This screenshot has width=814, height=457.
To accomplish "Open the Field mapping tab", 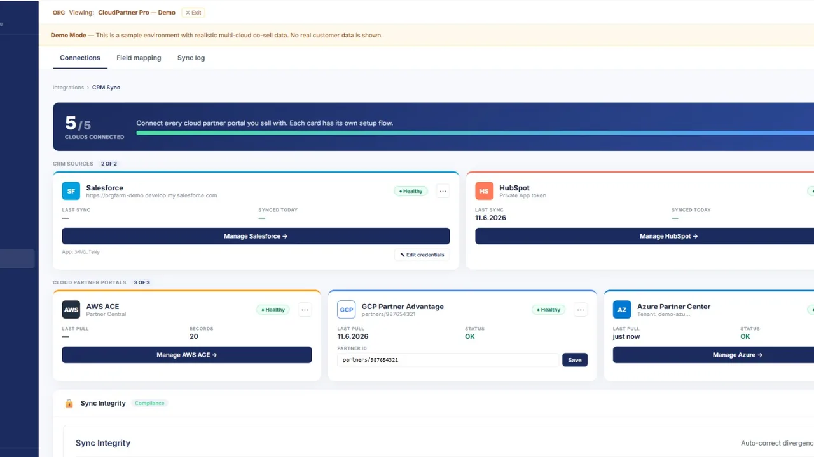I will (139, 58).
